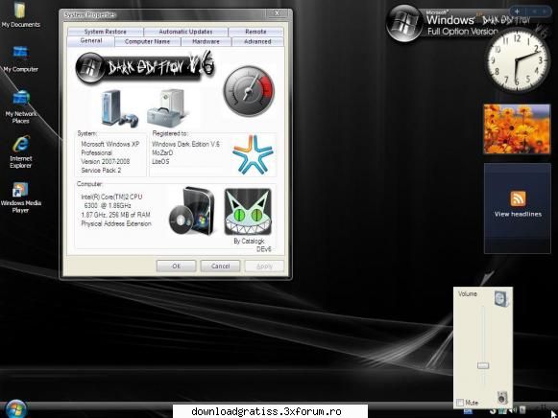Click the 'Microsoft Windows XP' text

point(109,144)
